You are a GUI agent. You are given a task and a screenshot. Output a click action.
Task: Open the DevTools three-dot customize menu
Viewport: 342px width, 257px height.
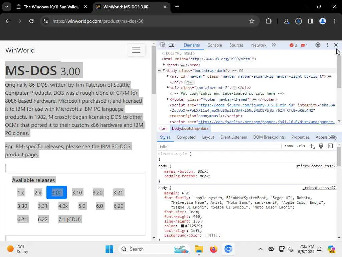pyautogui.click(x=327, y=45)
